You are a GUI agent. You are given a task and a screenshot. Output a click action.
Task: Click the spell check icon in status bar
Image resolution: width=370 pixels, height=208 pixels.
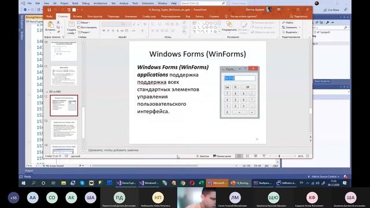click(x=66, y=156)
